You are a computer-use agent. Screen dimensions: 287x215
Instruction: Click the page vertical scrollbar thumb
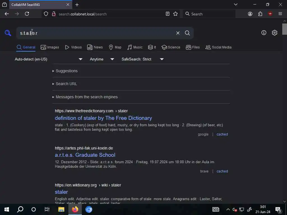[x=284, y=29]
